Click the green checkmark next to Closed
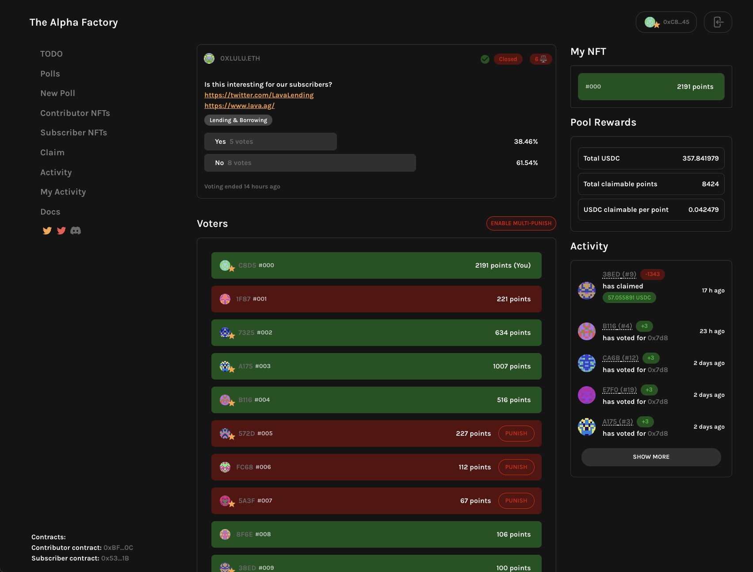This screenshot has width=753, height=572. [485, 59]
